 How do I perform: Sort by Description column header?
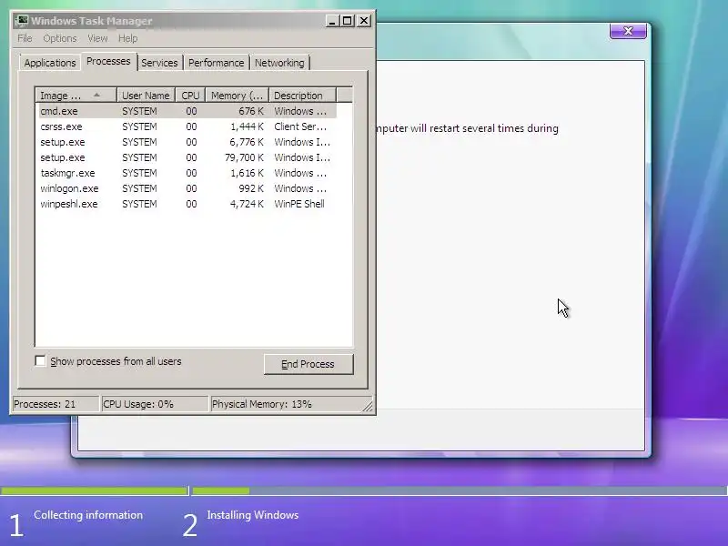302,96
